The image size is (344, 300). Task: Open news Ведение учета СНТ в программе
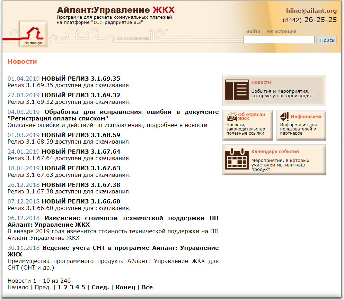pyautogui.click(x=113, y=251)
